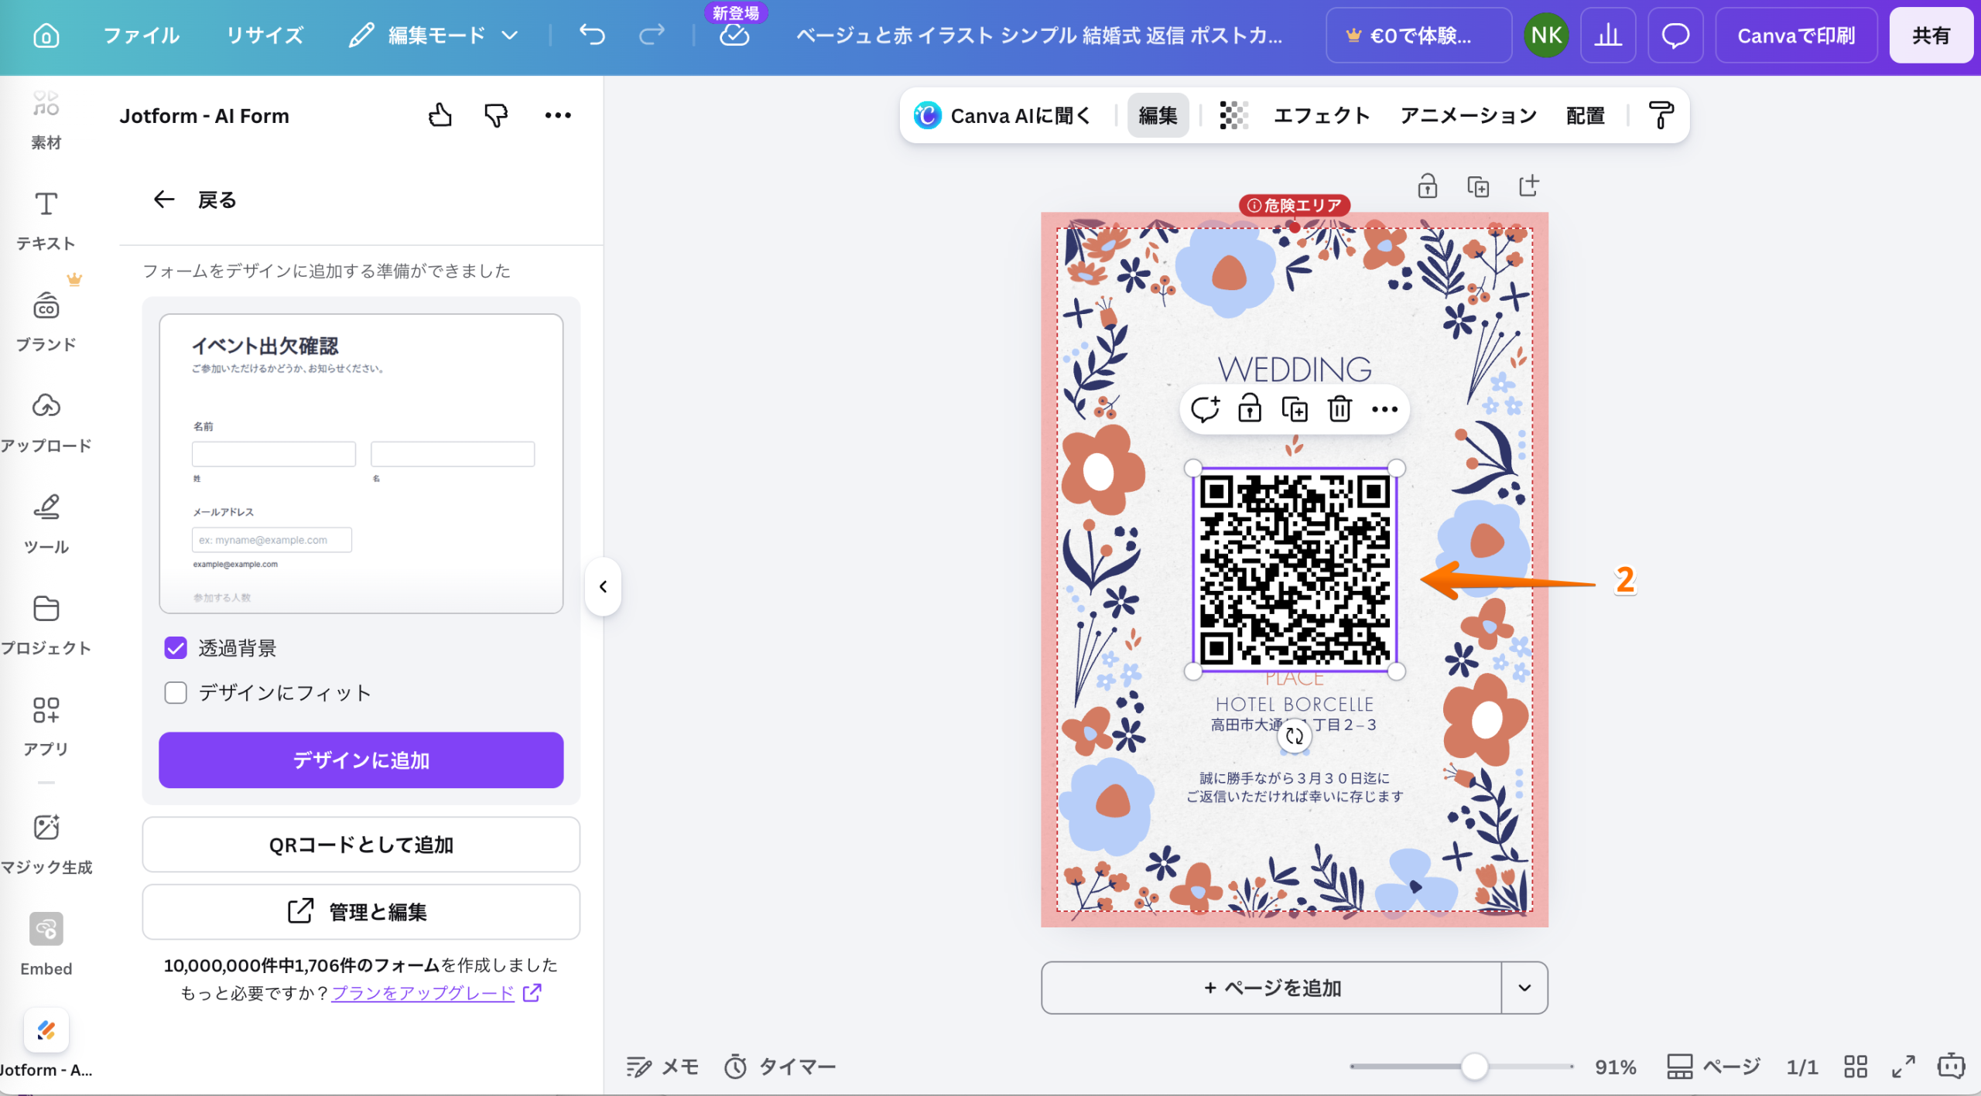Open the プロジェクト panel
Screen dimensions: 1981x1096
pos(46,626)
